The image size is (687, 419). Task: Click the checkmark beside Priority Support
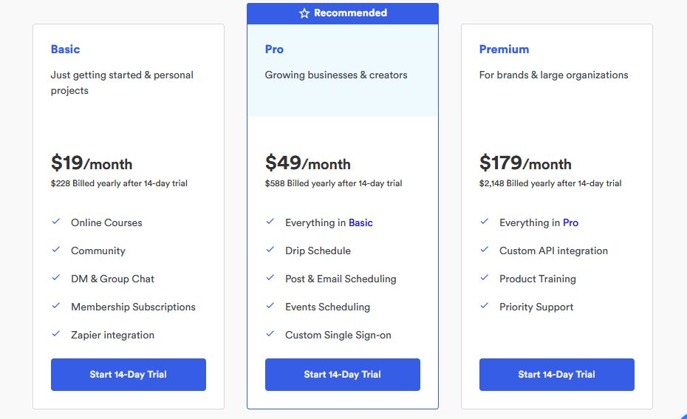pos(485,306)
